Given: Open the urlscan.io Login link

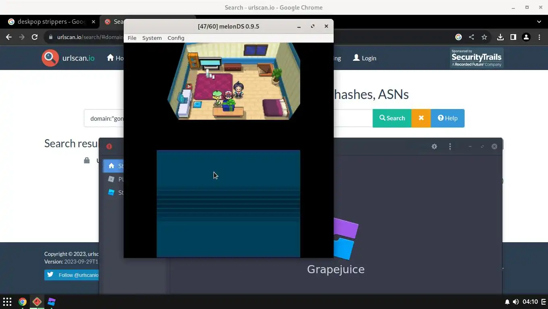Looking at the screenshot, I should point(365,58).
